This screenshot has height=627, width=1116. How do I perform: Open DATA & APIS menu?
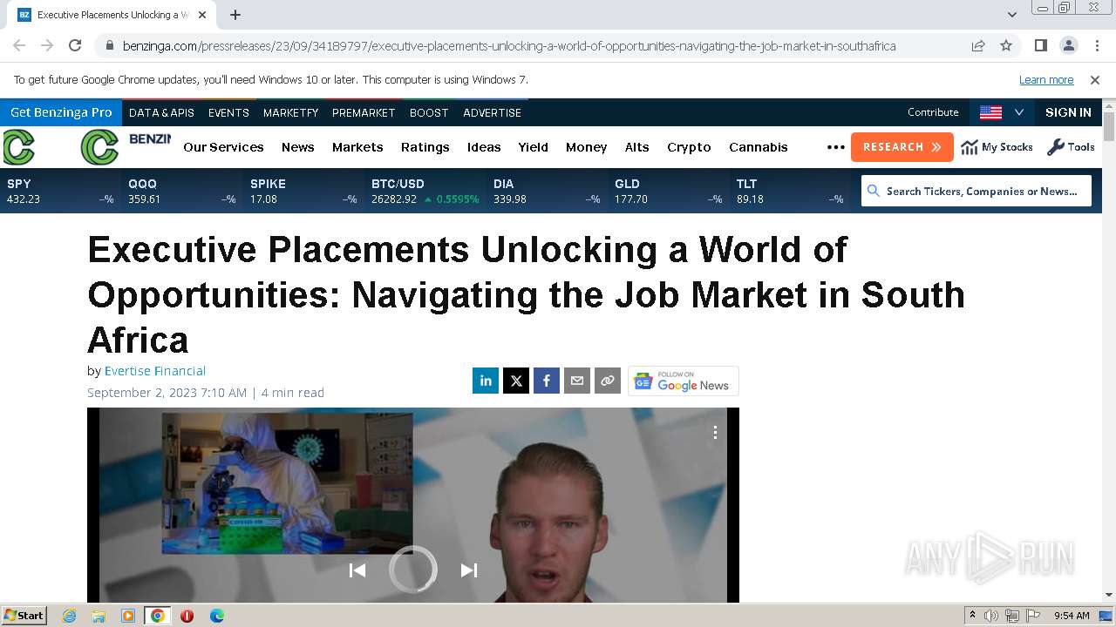(x=161, y=112)
